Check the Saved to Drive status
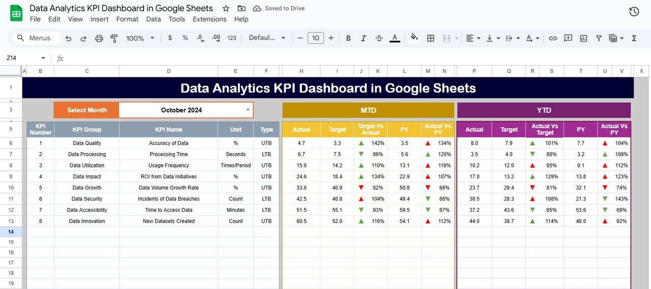651x289 pixels. tap(278, 9)
